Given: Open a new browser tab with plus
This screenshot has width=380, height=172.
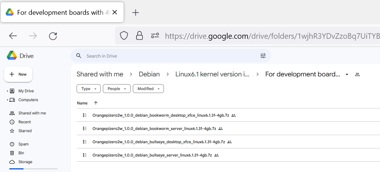Looking at the screenshot, I should (x=135, y=13).
